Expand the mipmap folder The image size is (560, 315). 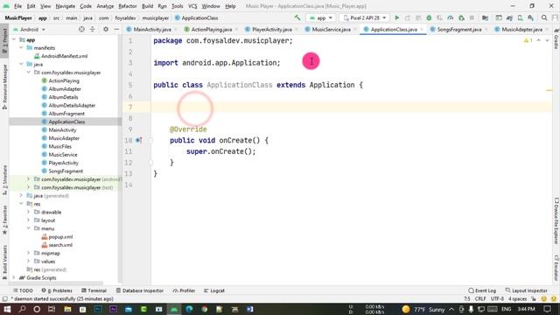coord(28,253)
